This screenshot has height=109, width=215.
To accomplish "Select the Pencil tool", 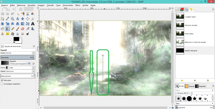I will click(12, 28).
